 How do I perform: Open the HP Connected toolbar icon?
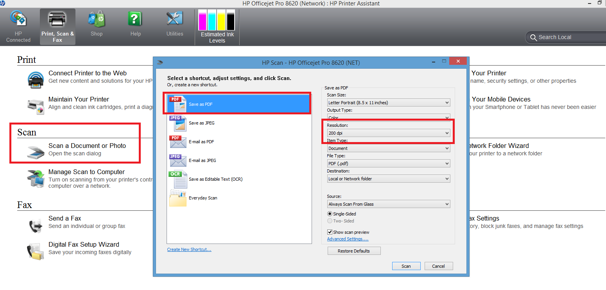coord(18,19)
